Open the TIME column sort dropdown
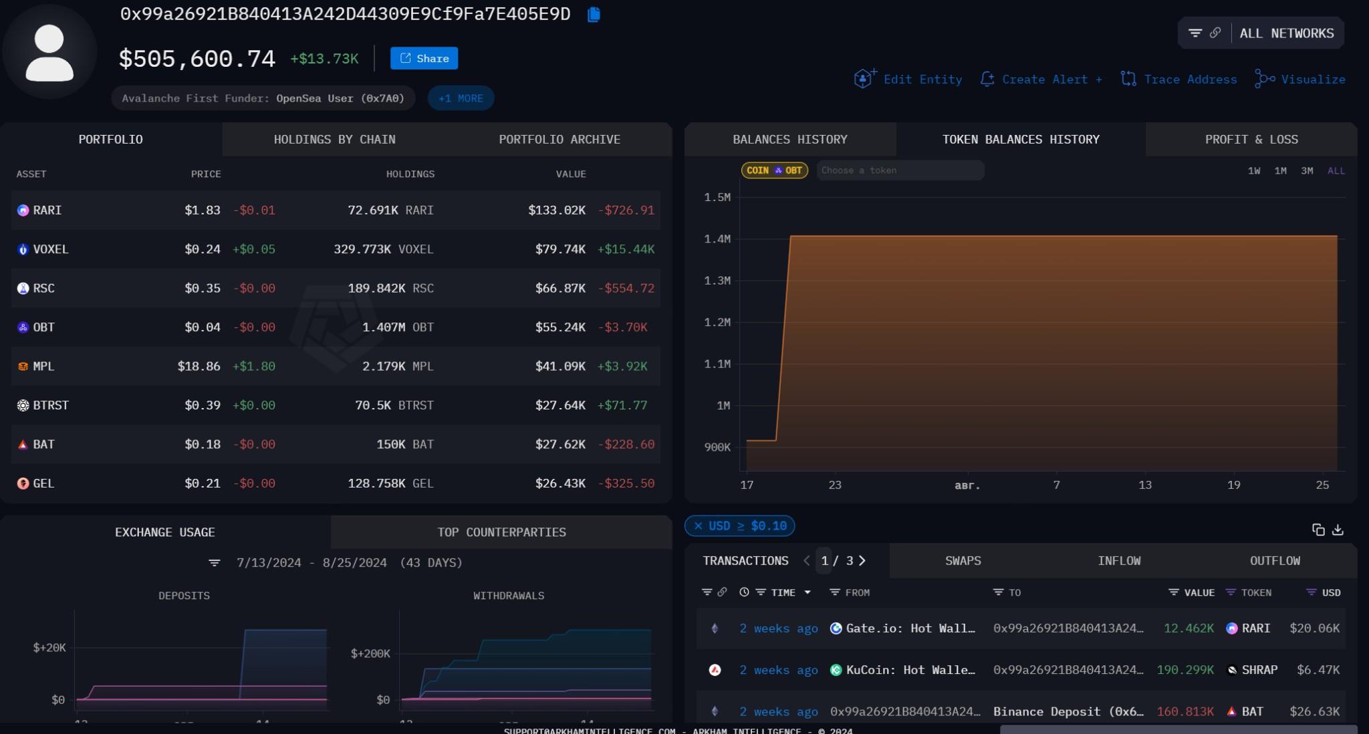The height and width of the screenshot is (734, 1369). tap(807, 592)
